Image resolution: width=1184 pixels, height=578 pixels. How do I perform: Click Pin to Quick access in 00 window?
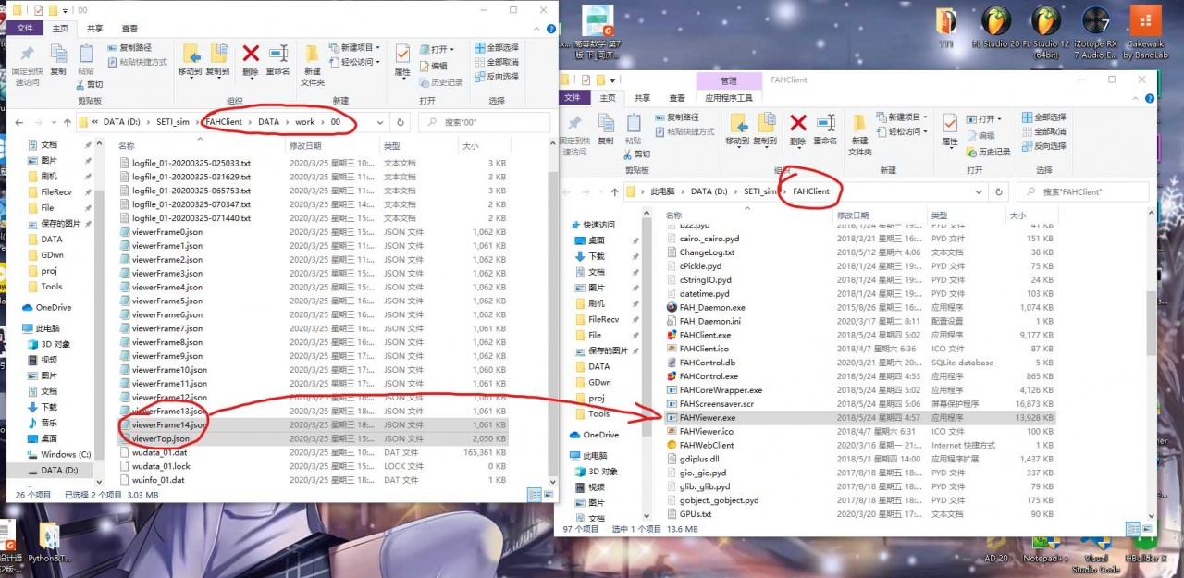pos(26,64)
